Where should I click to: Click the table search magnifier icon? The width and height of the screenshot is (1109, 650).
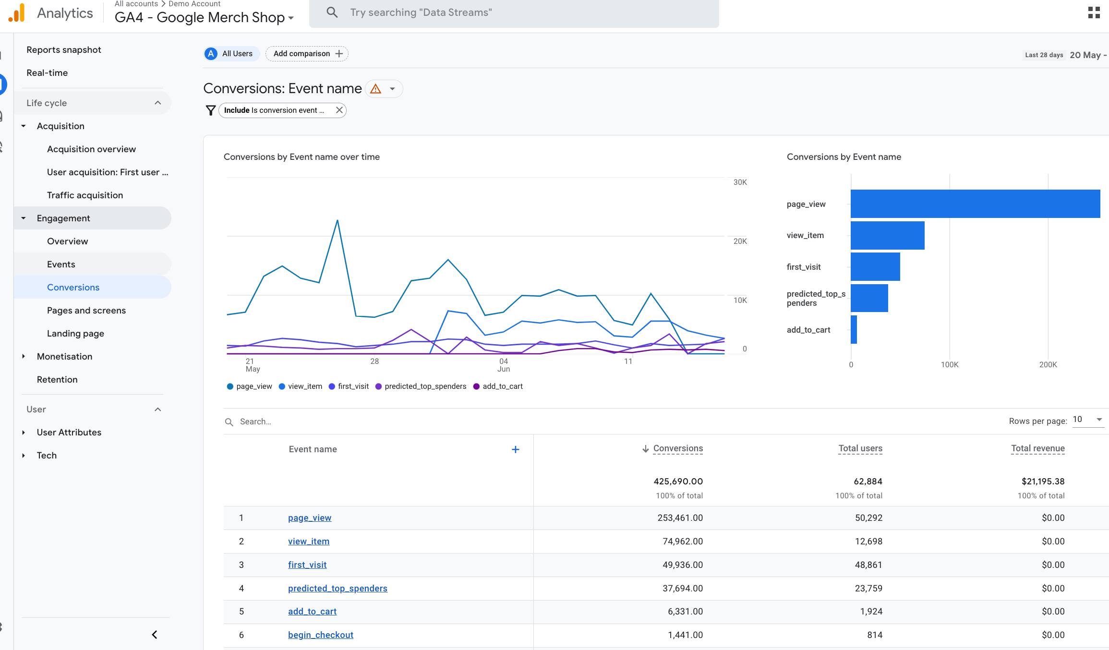[229, 421]
